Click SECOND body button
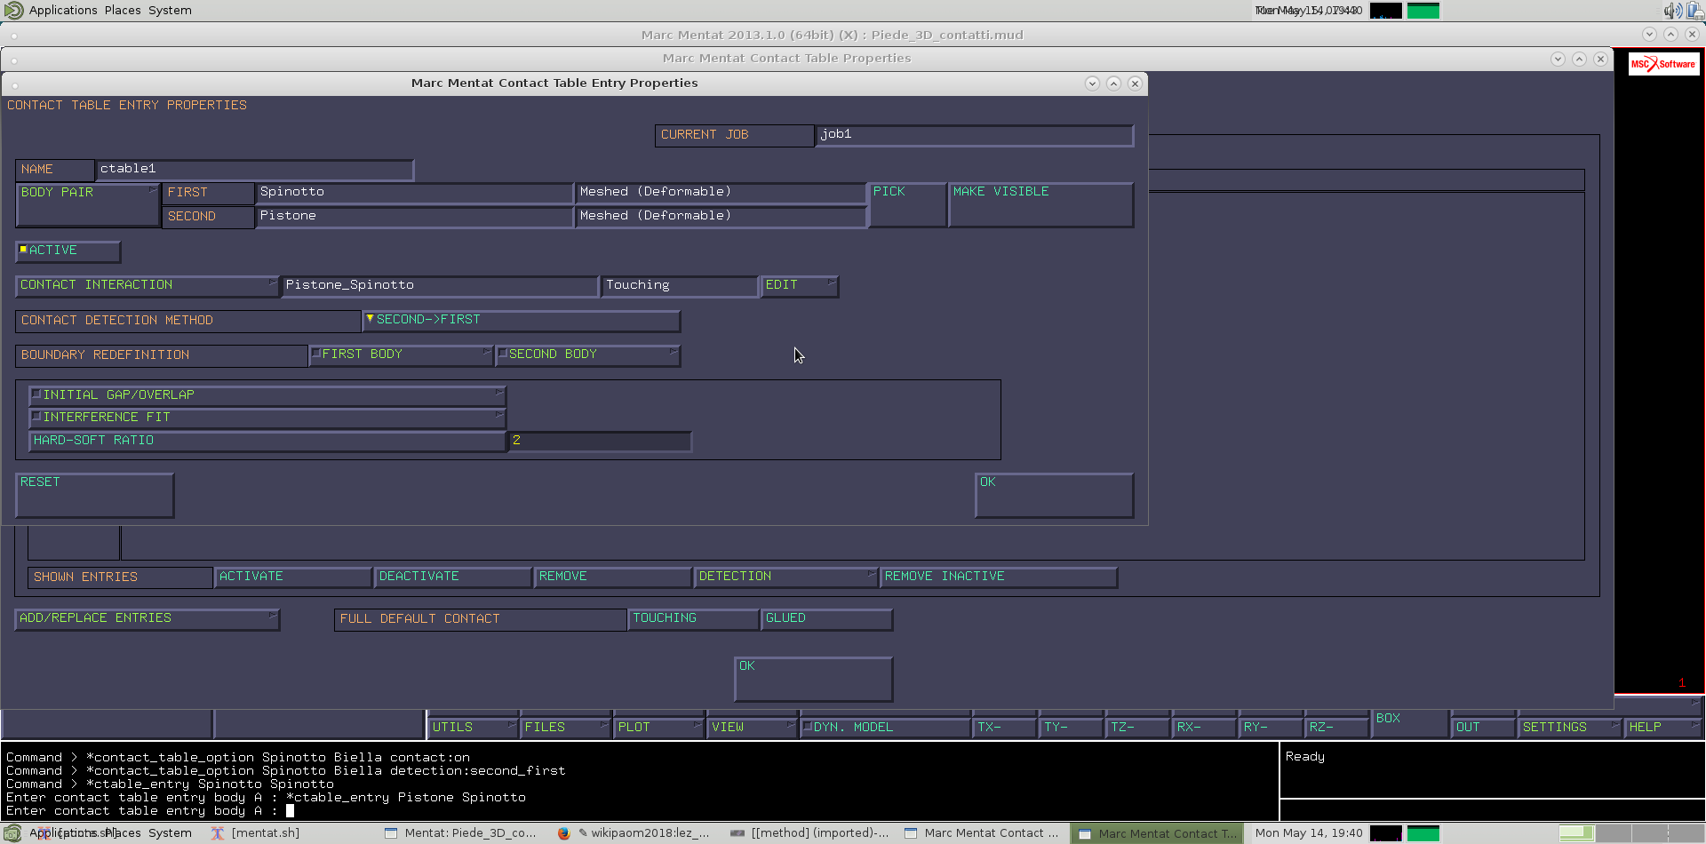The image size is (1706, 844). 208,217
